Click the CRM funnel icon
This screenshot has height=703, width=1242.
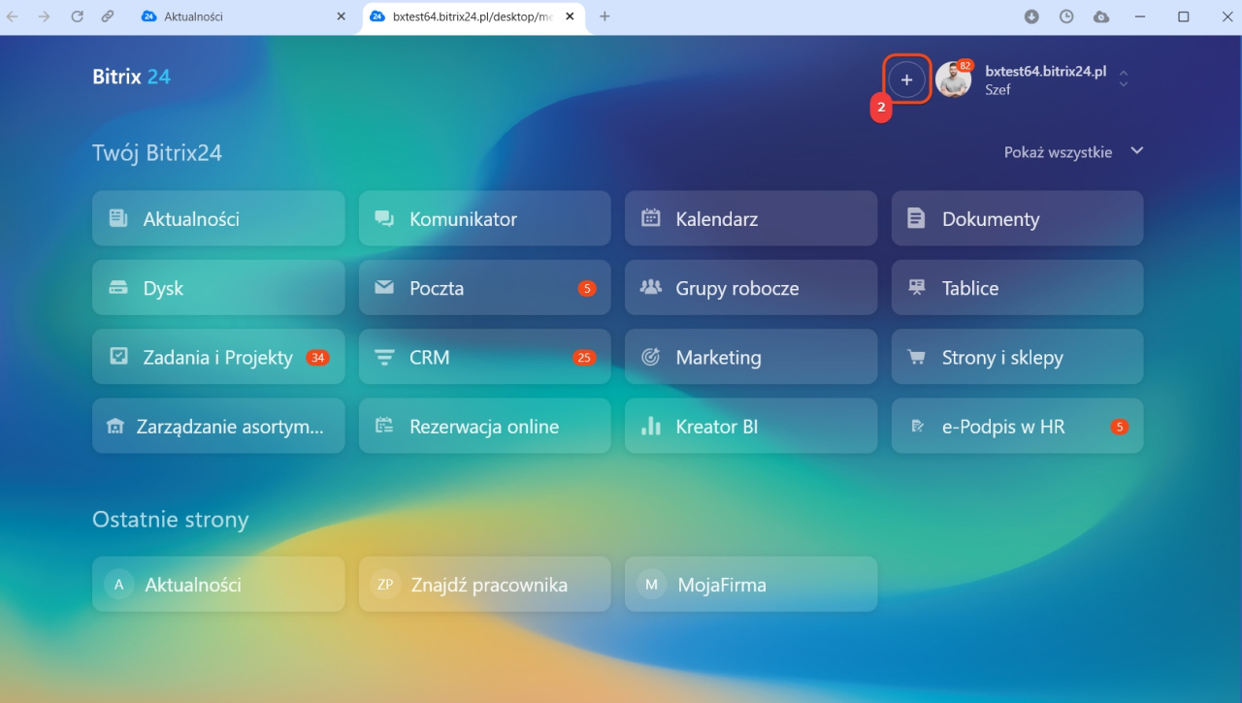(384, 357)
